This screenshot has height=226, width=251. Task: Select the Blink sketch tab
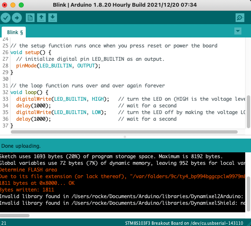pyautogui.click(x=14, y=32)
